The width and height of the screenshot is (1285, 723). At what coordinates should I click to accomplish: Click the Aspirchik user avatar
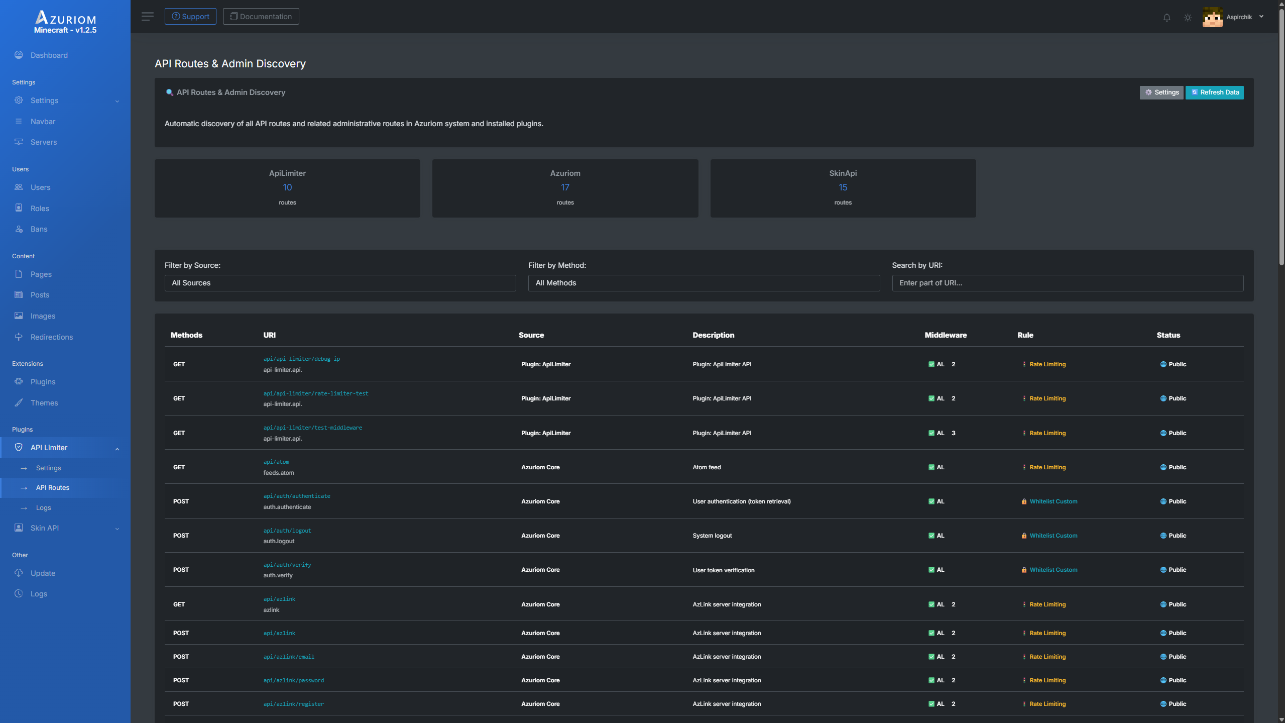(x=1212, y=17)
